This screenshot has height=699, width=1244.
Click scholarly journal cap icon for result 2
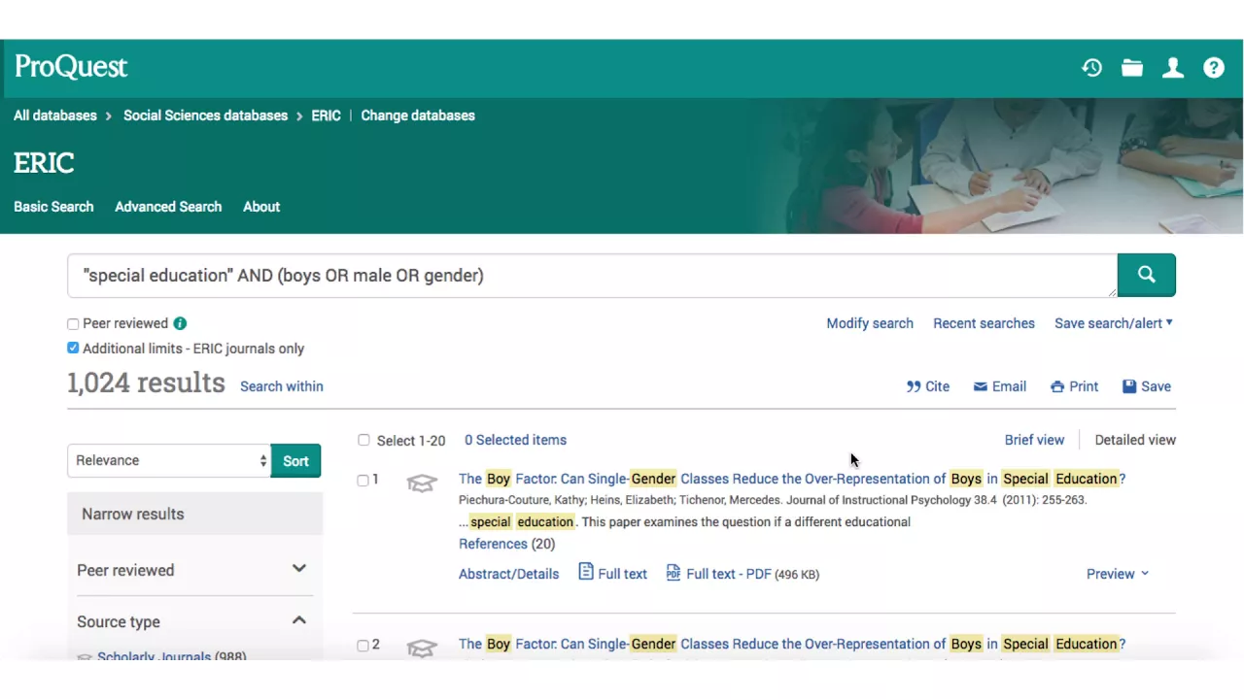click(x=421, y=648)
